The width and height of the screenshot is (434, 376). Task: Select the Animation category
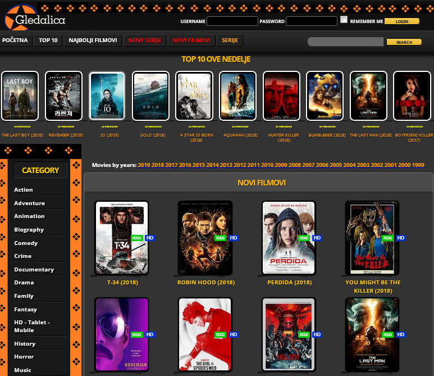pos(29,216)
